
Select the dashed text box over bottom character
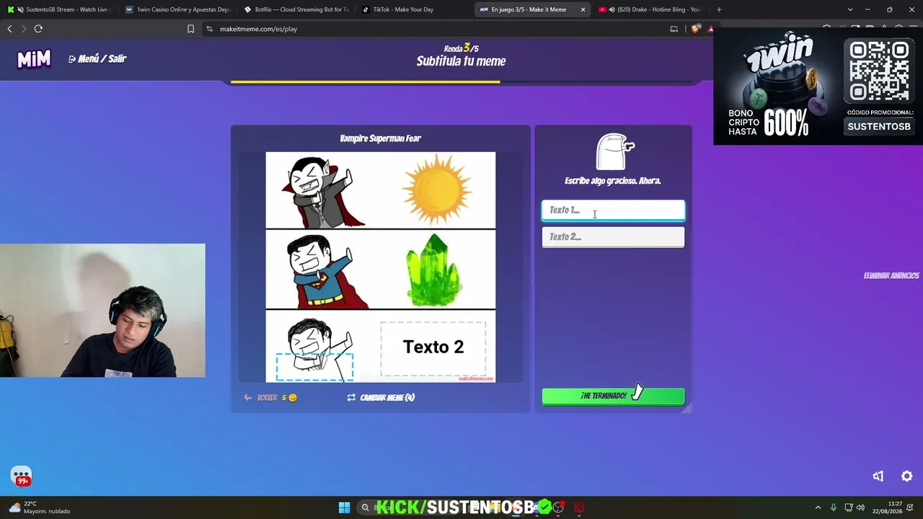click(x=315, y=366)
